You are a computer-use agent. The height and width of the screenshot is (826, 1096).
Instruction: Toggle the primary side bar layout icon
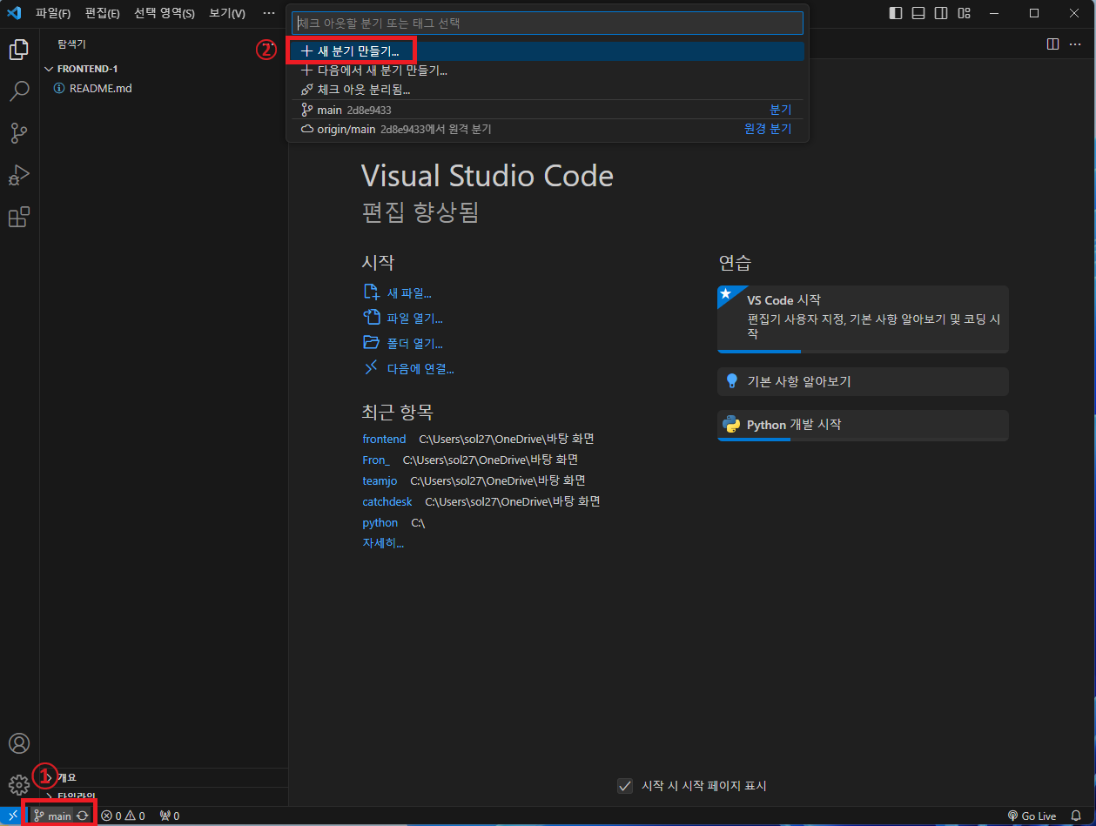[896, 13]
